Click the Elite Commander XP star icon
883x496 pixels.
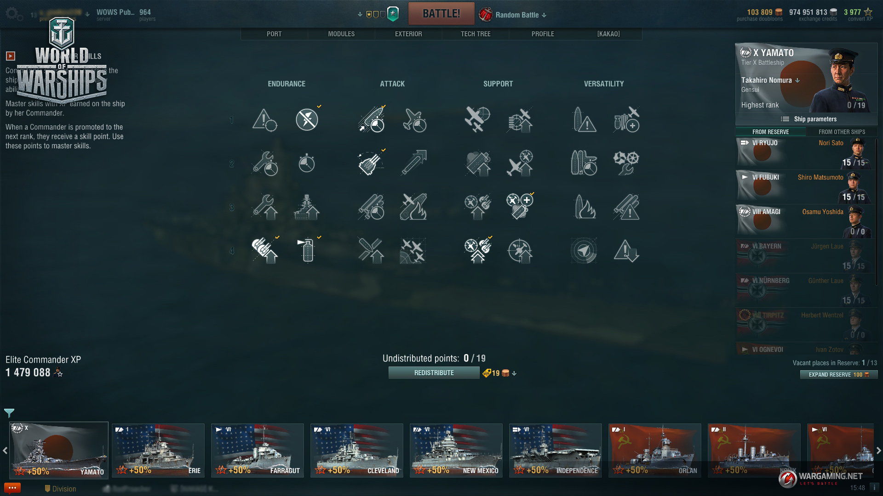coord(58,372)
